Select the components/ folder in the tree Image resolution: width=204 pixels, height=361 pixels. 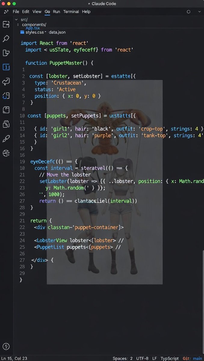(x=34, y=25)
